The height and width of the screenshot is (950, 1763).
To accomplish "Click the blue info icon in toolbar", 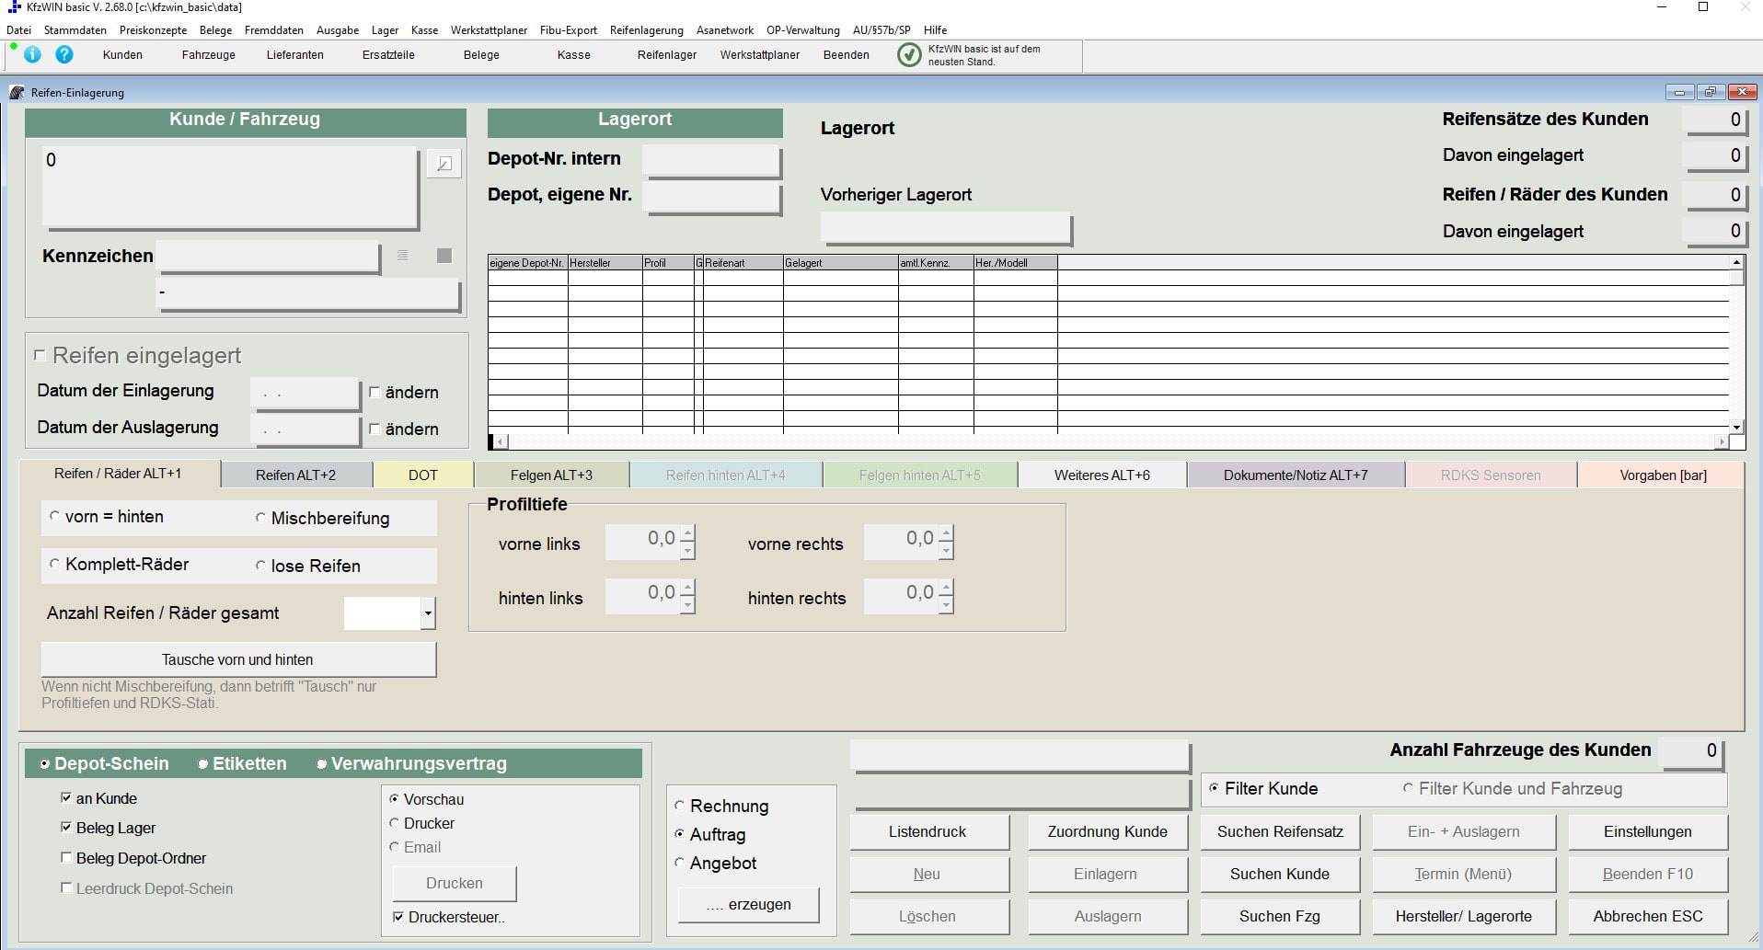I will coord(32,54).
